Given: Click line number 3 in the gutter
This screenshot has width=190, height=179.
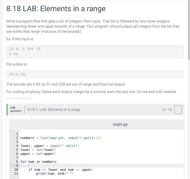Looking at the screenshot, I should [17, 142].
